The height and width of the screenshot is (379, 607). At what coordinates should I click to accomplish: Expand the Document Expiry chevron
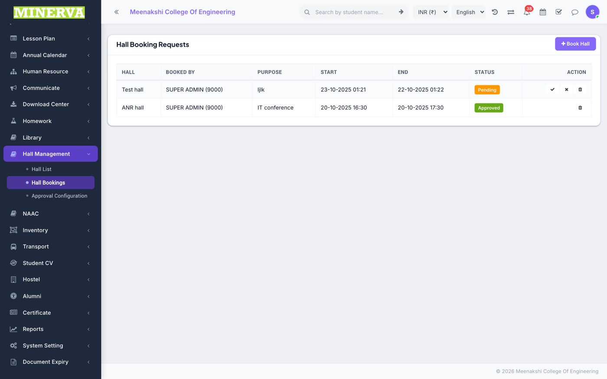88,362
